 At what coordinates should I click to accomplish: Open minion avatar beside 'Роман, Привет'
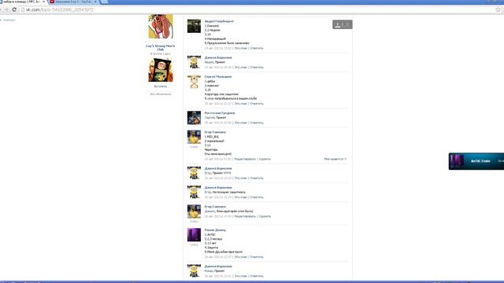(194, 270)
